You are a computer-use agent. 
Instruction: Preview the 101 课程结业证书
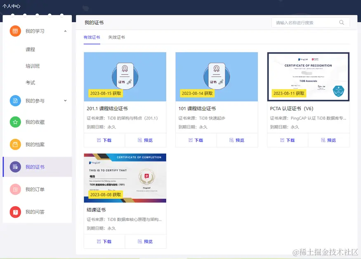pos(237,140)
